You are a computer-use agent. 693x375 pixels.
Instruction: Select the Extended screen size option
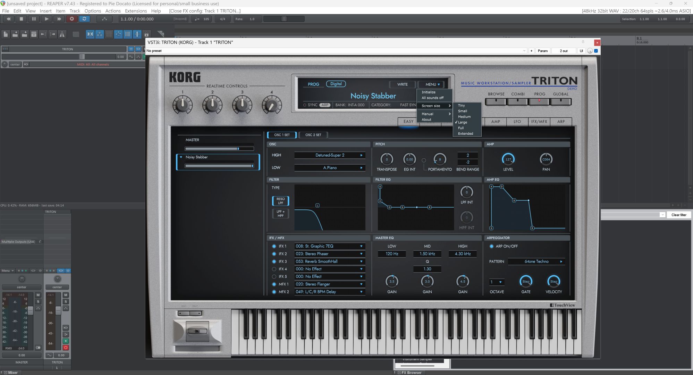pyautogui.click(x=465, y=134)
